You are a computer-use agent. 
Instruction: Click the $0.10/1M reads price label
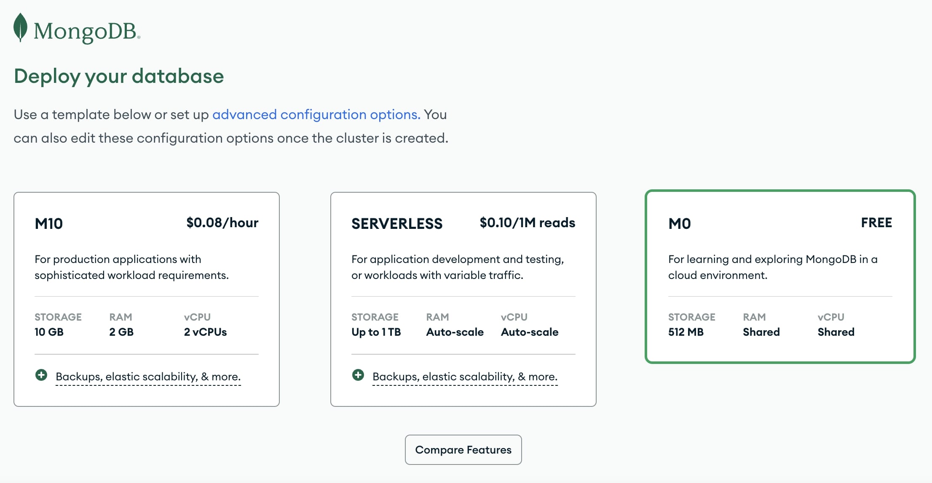tap(527, 223)
